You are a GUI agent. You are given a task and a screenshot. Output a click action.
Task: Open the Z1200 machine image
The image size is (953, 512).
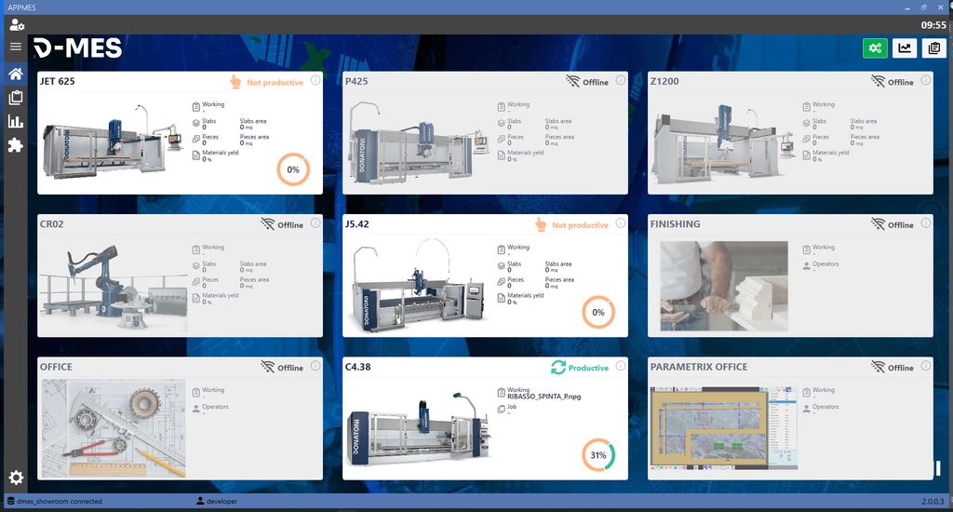[723, 142]
